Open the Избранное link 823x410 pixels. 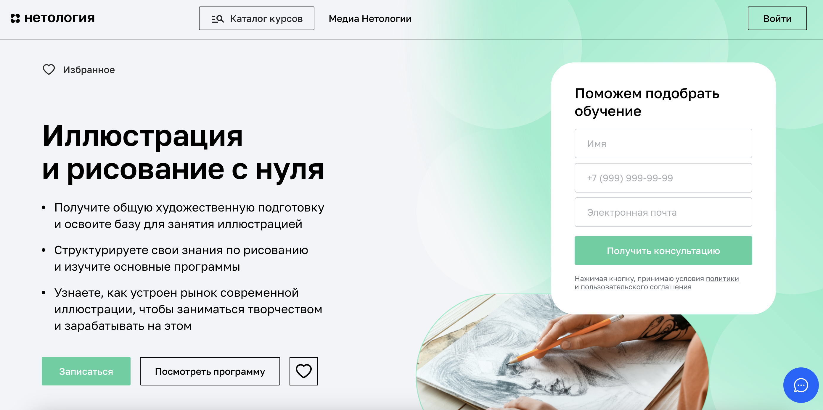coord(89,70)
